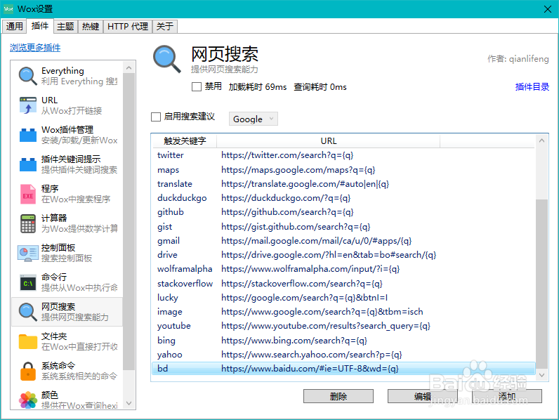Viewport: 559px width, 420px height.
Task: Enable the 启用搜索建议 checkbox
Action: (x=156, y=117)
